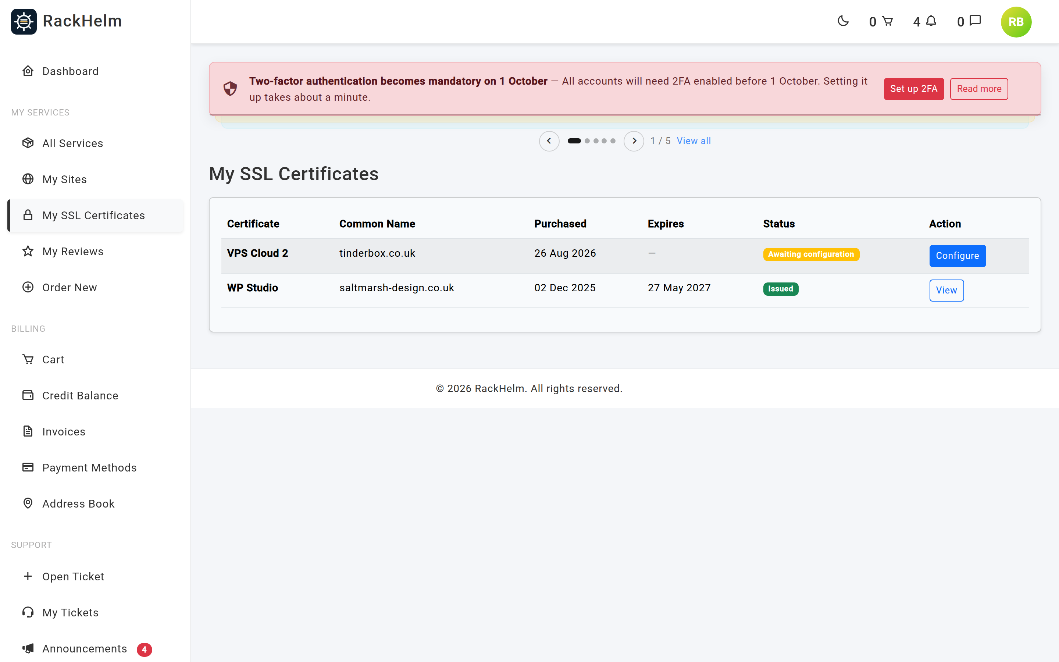Viewport: 1059px width, 662px height.
Task: Select My SSL Certificates menu item
Action: [x=95, y=216]
